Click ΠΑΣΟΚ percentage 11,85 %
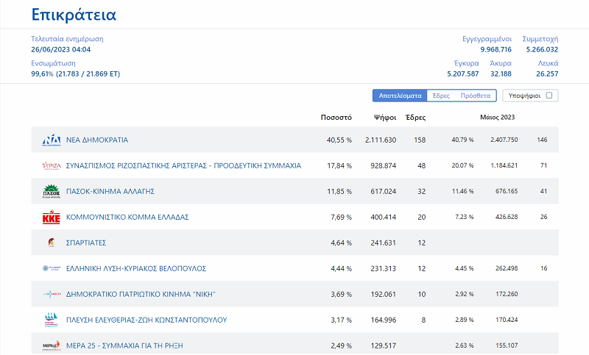The width and height of the screenshot is (589, 355). [x=339, y=191]
